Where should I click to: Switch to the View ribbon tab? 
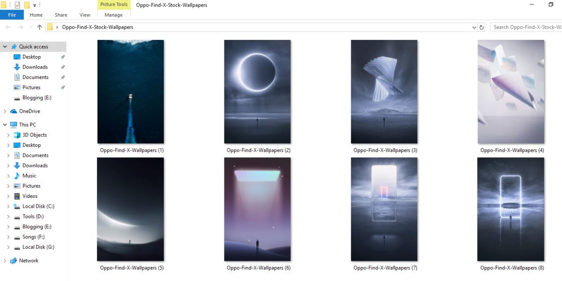pyautogui.click(x=84, y=14)
